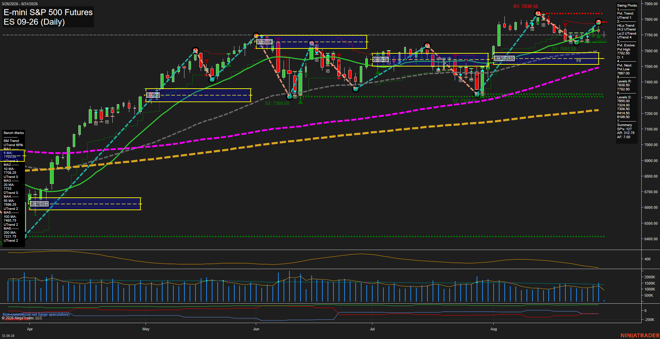Click the latest swing pivot circle near 7780
The height and width of the screenshot is (339, 660).
(x=598, y=22)
